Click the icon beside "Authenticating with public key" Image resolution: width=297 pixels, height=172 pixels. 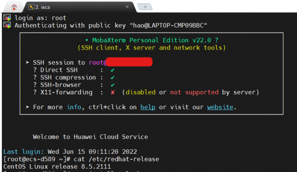coord(7,25)
